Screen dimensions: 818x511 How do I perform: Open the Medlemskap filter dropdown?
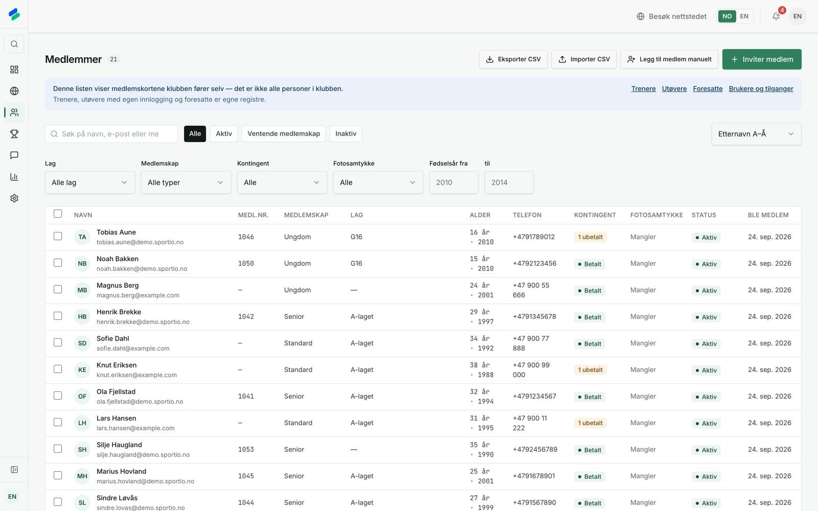point(186,182)
